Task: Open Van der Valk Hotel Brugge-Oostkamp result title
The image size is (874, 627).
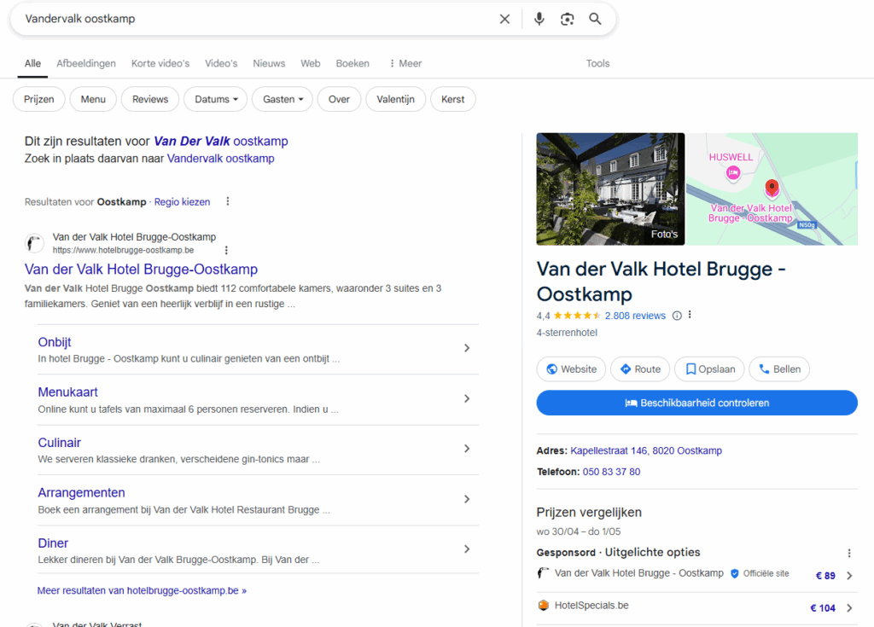Action: (x=141, y=270)
